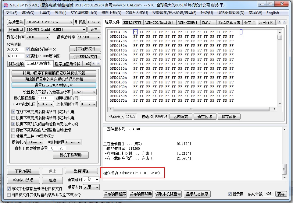Click code start address 0x0000 field
The image size is (293, 203).
15,49
